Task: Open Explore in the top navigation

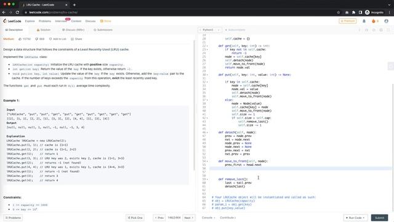Action: [30, 21]
